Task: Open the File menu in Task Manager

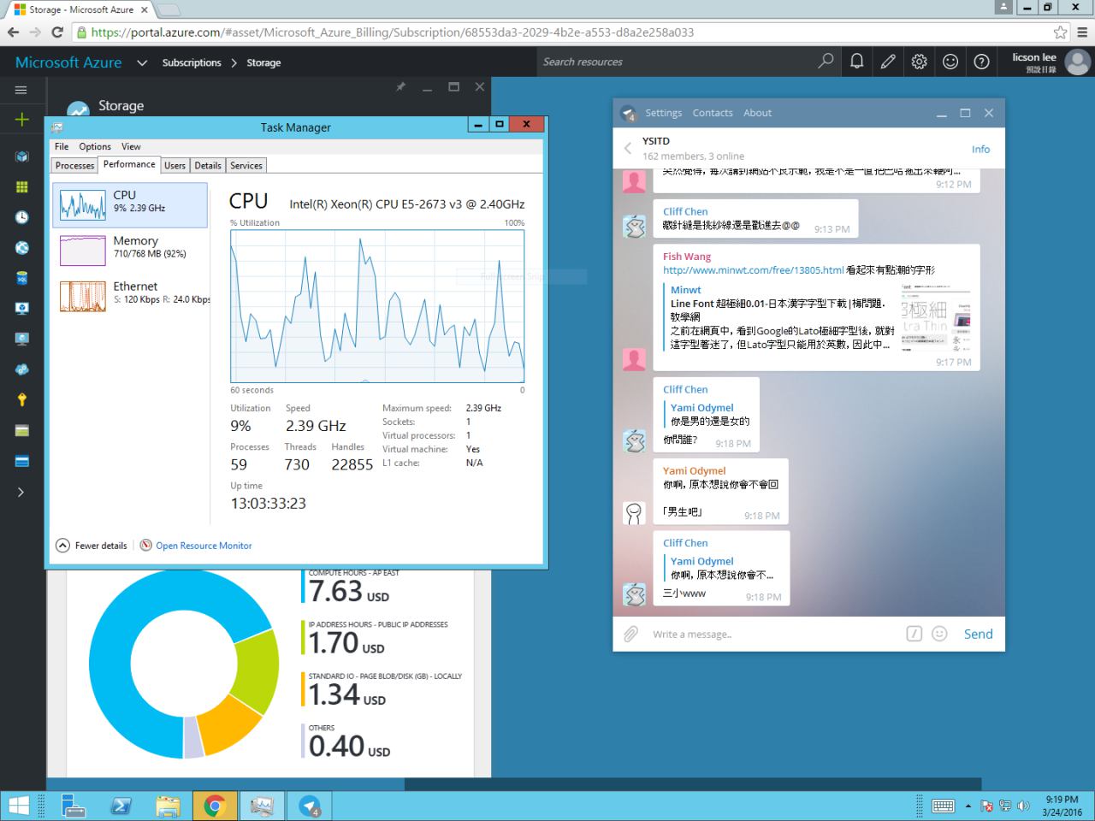Action: (x=62, y=146)
